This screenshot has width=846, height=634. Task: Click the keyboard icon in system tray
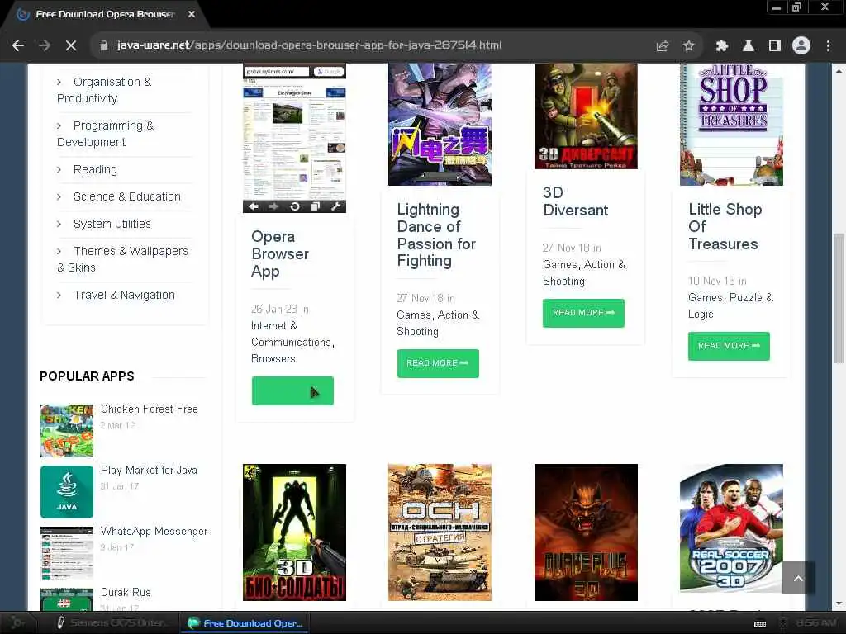click(760, 623)
